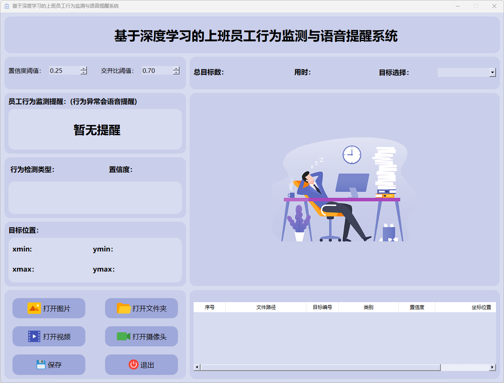Increase the 置信度阈值 value with up arrow

coord(84,68)
